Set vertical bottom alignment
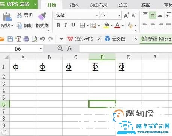This screenshot has height=136, width=172. [160, 15]
